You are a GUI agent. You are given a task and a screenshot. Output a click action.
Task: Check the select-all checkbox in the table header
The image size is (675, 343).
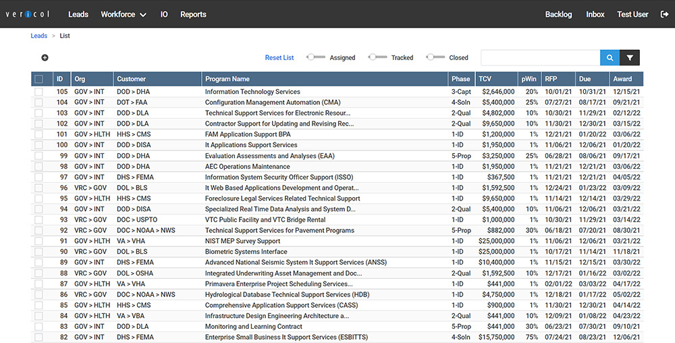(x=38, y=79)
